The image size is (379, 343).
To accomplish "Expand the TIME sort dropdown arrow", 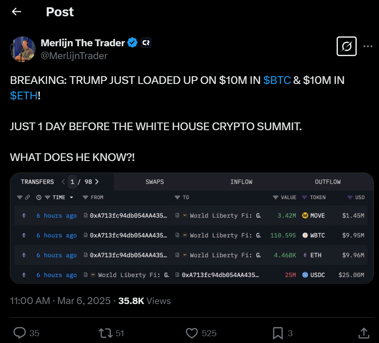I will (x=72, y=197).
